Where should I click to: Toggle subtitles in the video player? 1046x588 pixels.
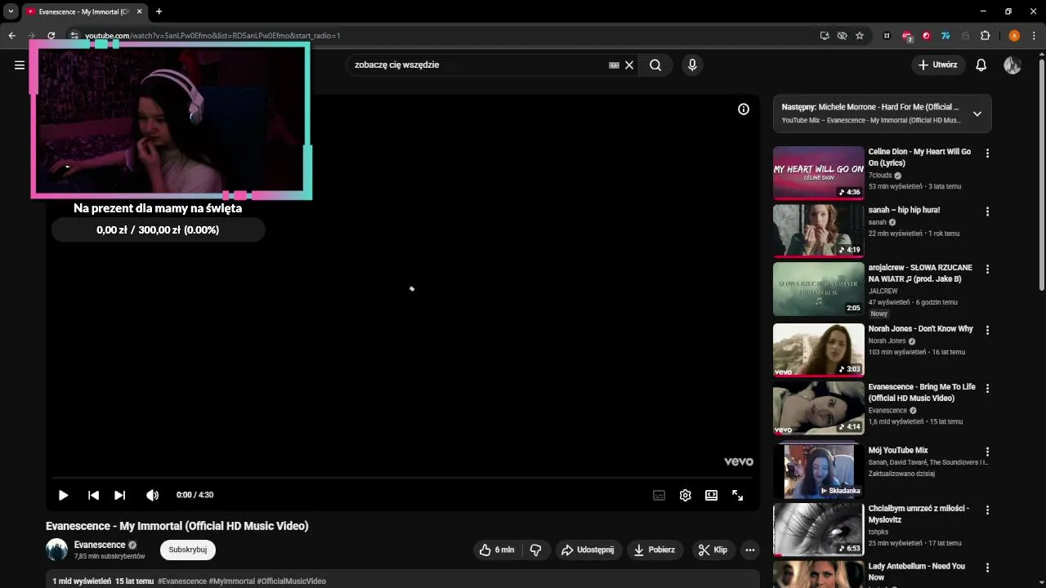[659, 495]
